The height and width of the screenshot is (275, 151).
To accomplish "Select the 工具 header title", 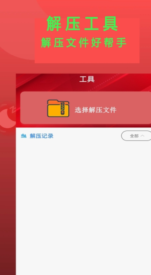I will [x=87, y=79].
